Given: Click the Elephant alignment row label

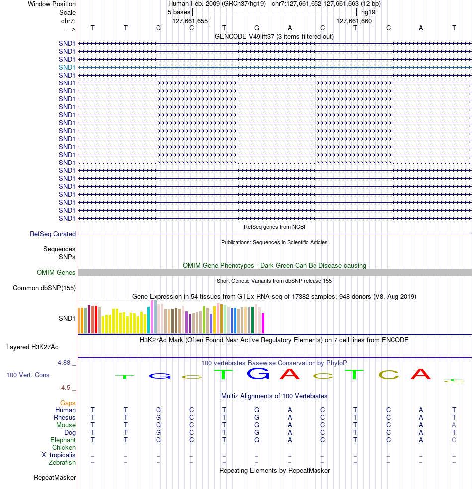Looking at the screenshot, I should [x=63, y=440].
